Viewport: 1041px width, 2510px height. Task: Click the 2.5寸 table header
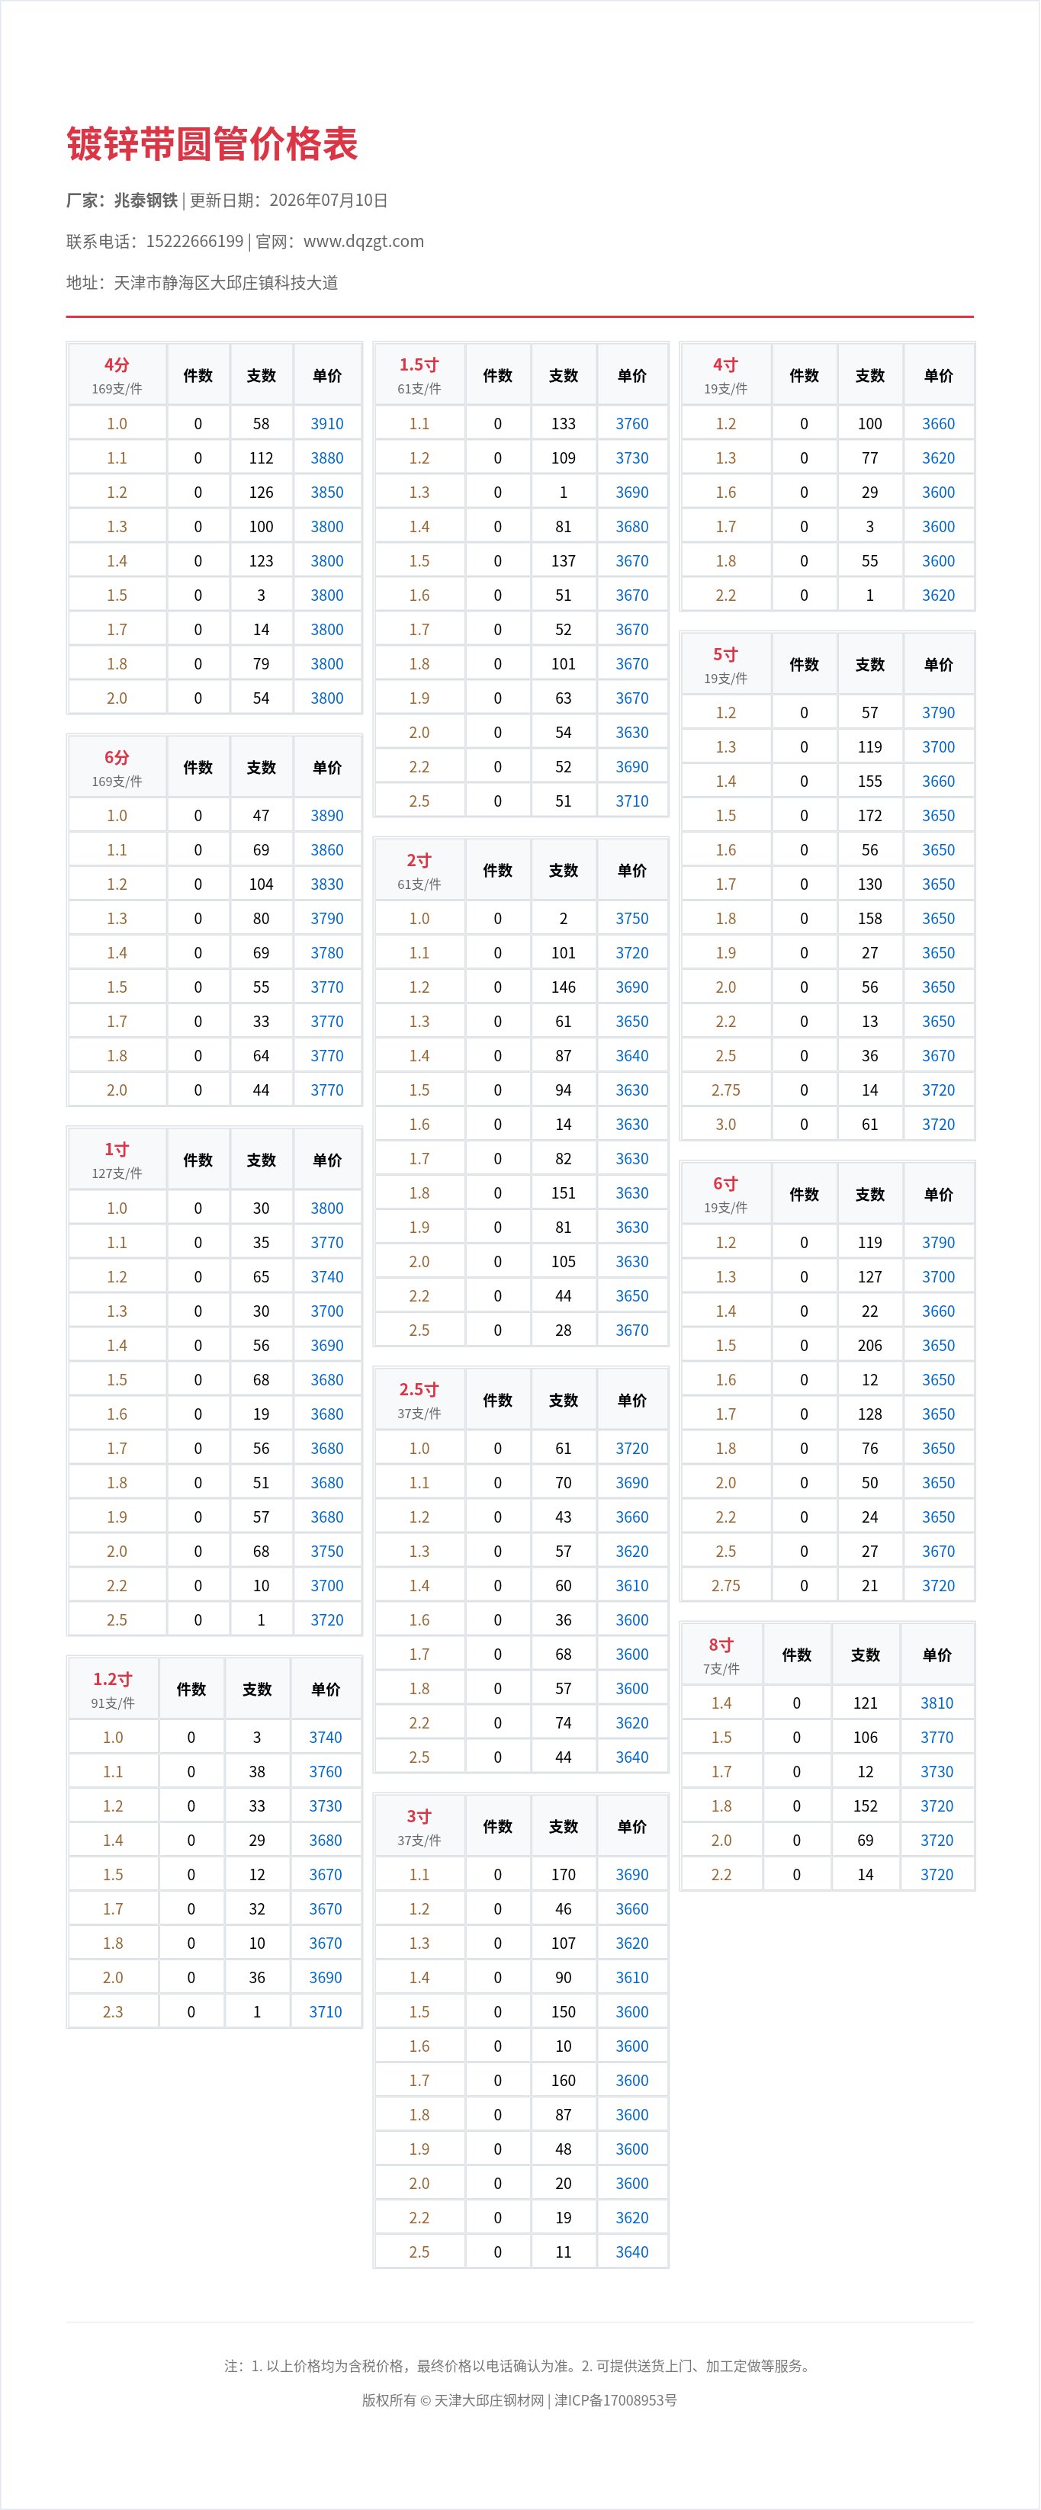click(419, 1399)
